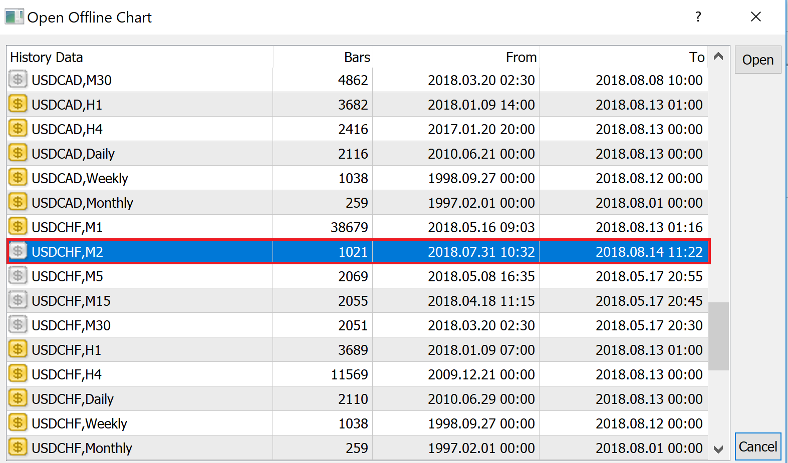Select the USDCHF,H4 row name
This screenshot has height=463, width=788.
(x=67, y=374)
